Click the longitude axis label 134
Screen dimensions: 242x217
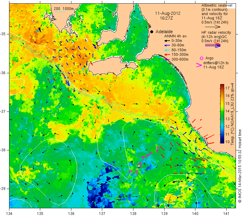[x=9, y=214]
